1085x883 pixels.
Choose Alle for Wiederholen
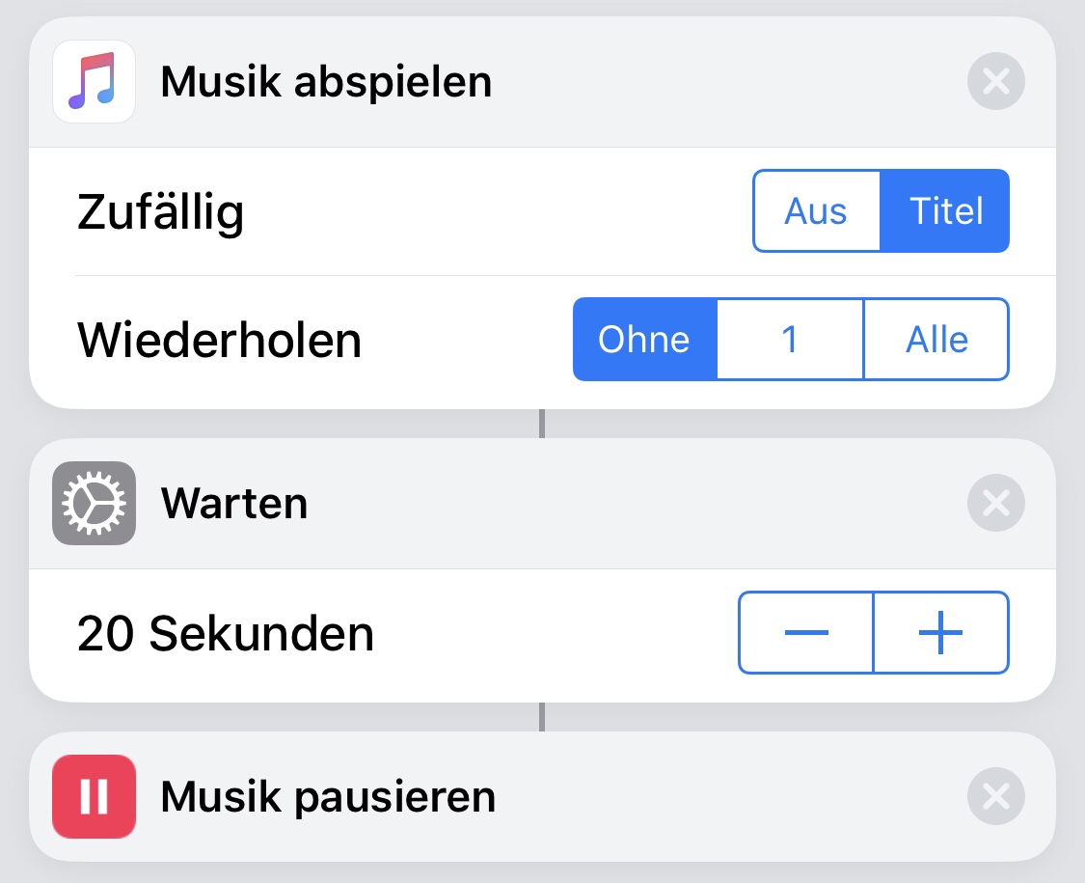[936, 340]
